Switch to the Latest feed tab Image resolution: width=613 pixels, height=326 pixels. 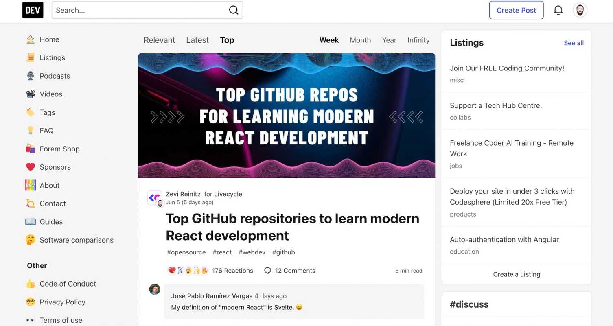coord(197,39)
